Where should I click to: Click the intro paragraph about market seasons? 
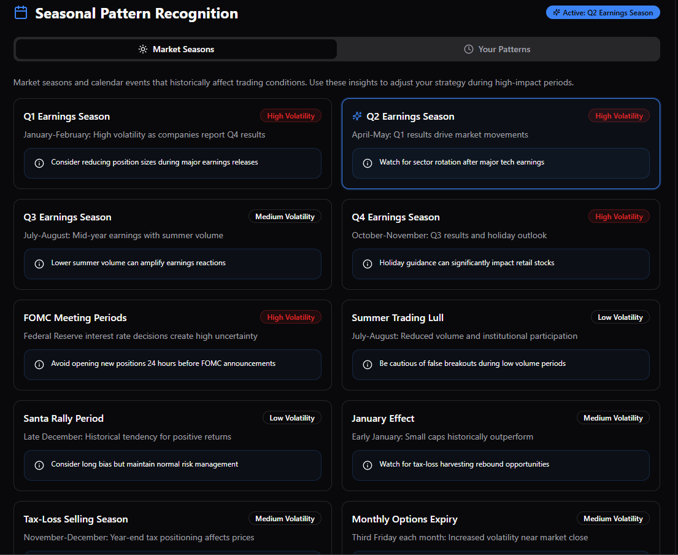tap(294, 83)
